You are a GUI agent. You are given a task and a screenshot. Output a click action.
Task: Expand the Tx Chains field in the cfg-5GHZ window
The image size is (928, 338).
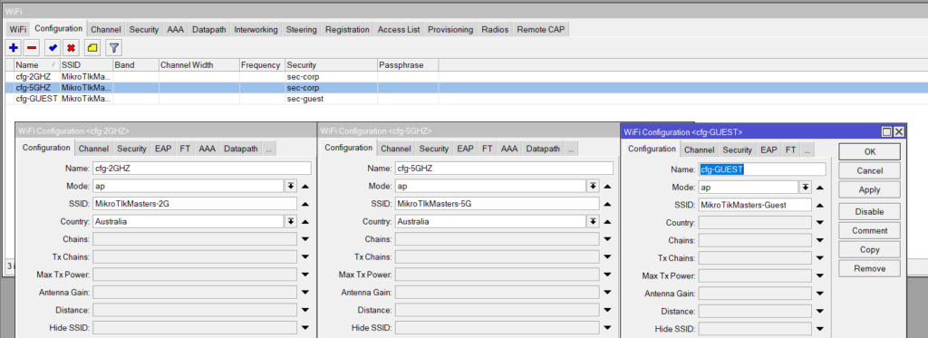click(608, 257)
